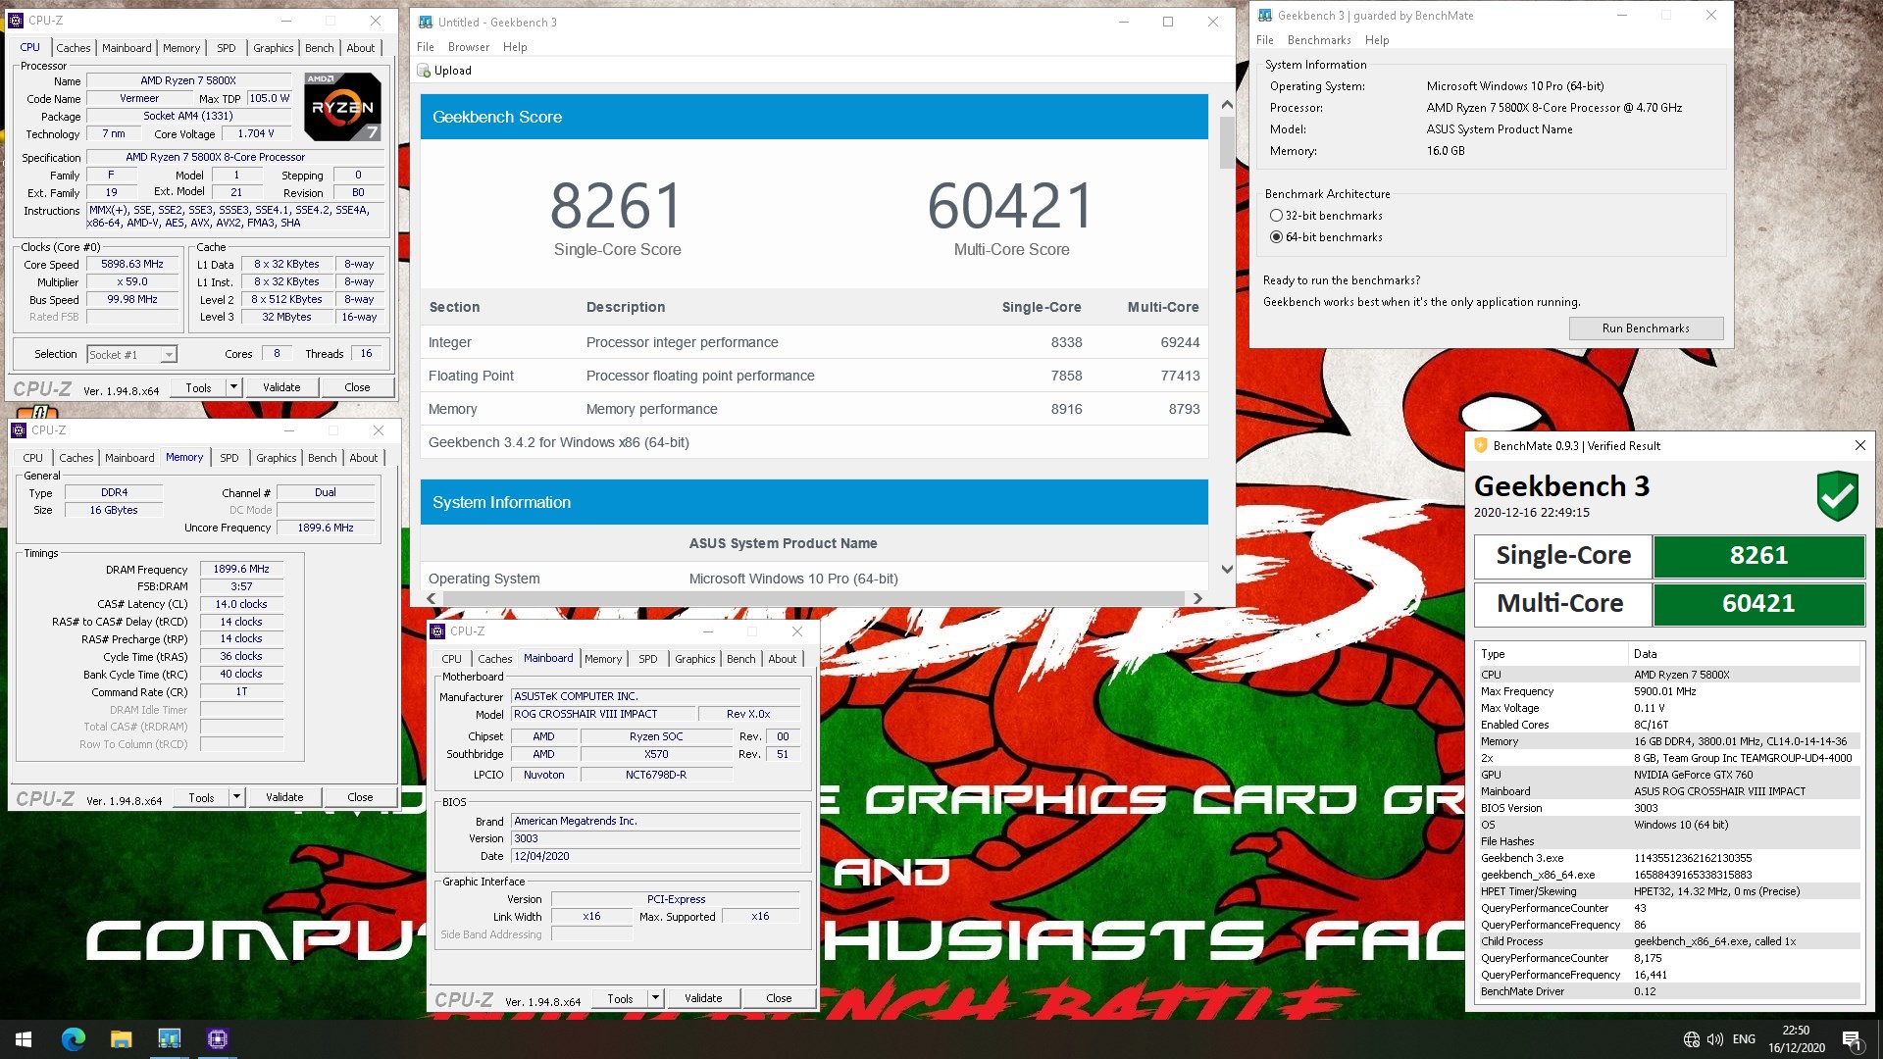Screen dimensions: 1883x1059
Task: Click Validate in top CPU-Z window
Action: (x=281, y=387)
